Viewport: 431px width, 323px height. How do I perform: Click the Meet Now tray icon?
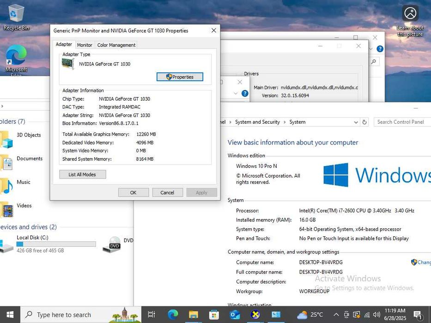[x=346, y=315]
